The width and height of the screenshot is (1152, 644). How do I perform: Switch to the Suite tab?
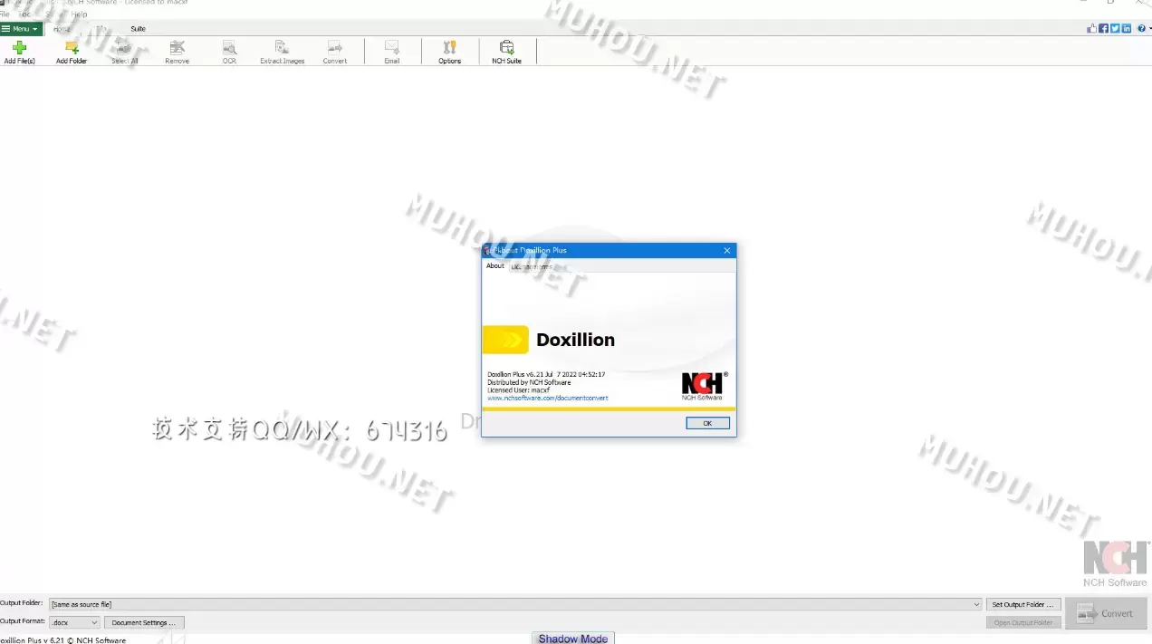138,28
